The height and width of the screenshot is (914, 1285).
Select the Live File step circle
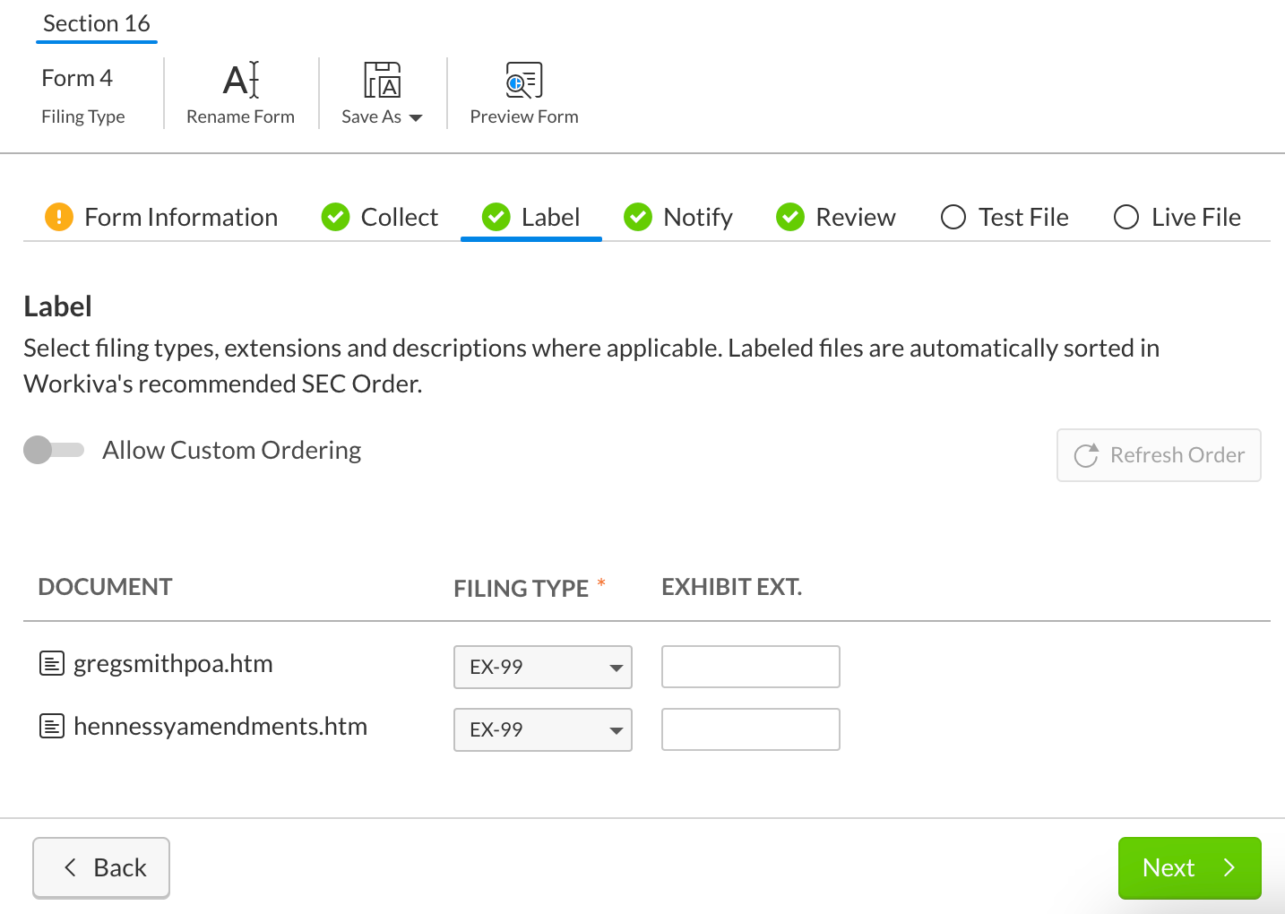1126,217
